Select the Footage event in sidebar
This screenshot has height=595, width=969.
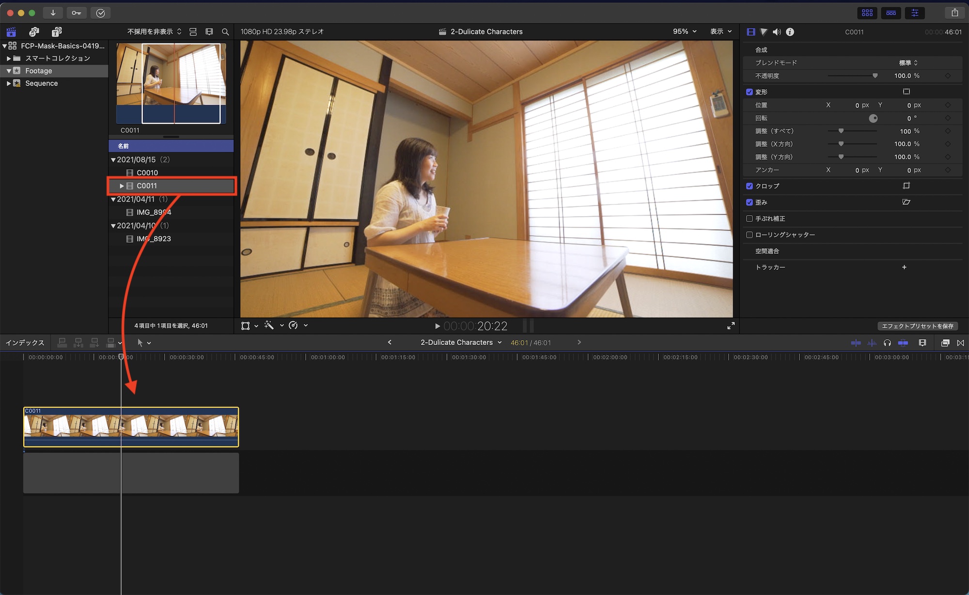(x=39, y=71)
